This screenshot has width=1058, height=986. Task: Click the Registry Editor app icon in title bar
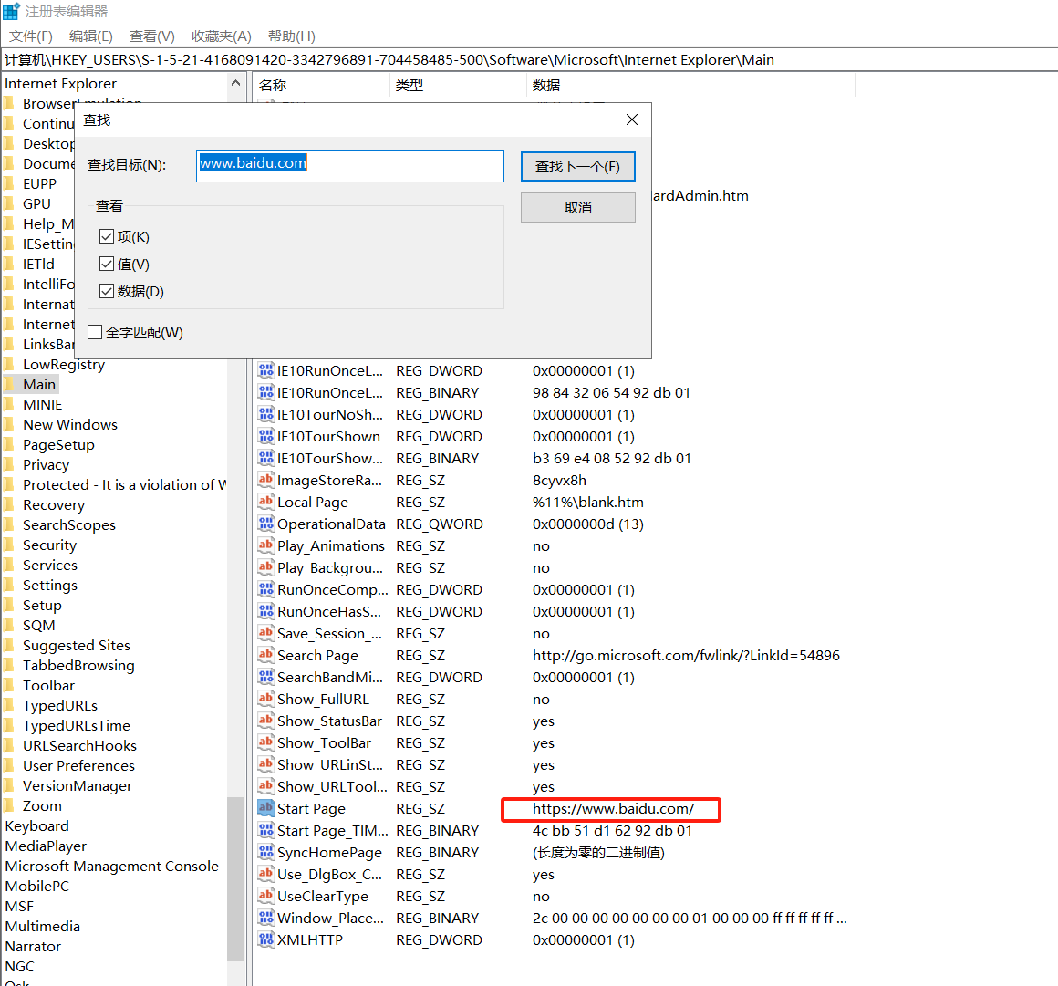tap(12, 12)
